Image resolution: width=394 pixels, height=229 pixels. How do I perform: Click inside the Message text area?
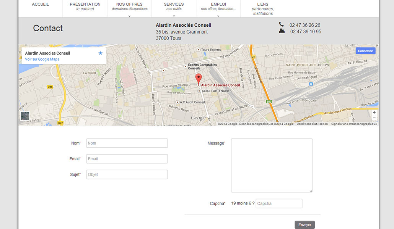272,165
